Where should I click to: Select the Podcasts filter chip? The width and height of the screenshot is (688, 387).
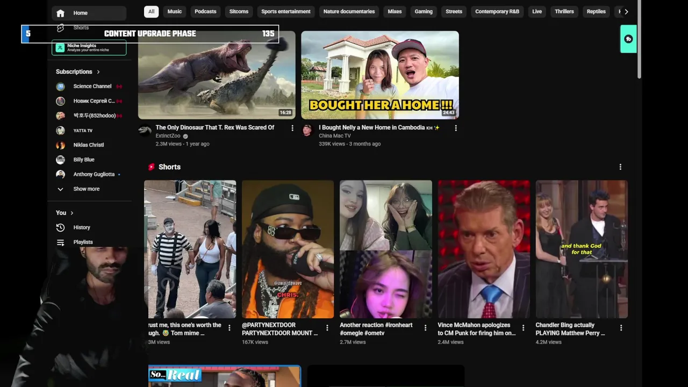pos(205,11)
